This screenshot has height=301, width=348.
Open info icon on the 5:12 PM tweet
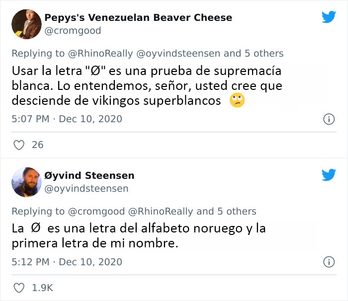[x=328, y=262]
